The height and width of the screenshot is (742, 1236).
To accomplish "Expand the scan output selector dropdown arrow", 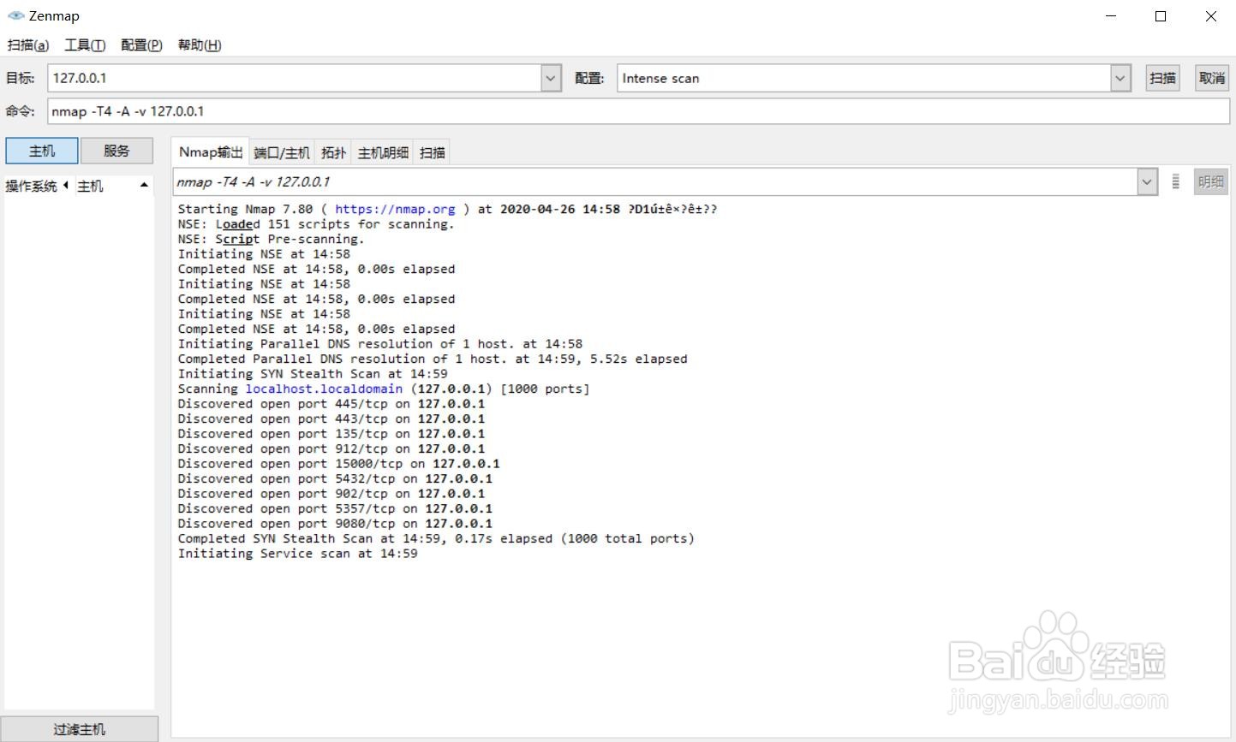I will coord(1147,181).
